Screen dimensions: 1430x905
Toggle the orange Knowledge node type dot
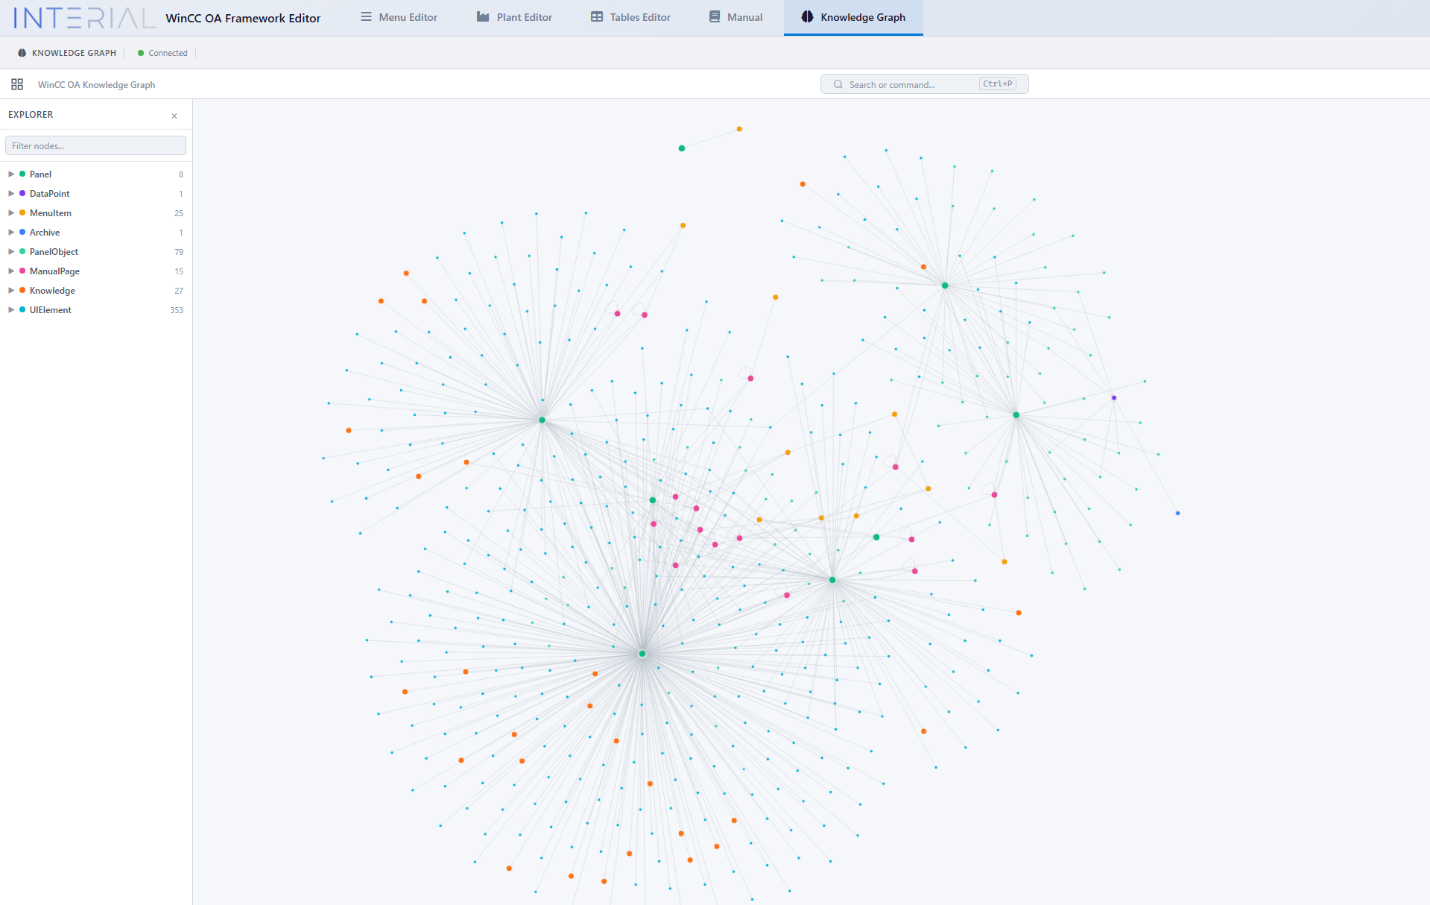click(x=22, y=290)
